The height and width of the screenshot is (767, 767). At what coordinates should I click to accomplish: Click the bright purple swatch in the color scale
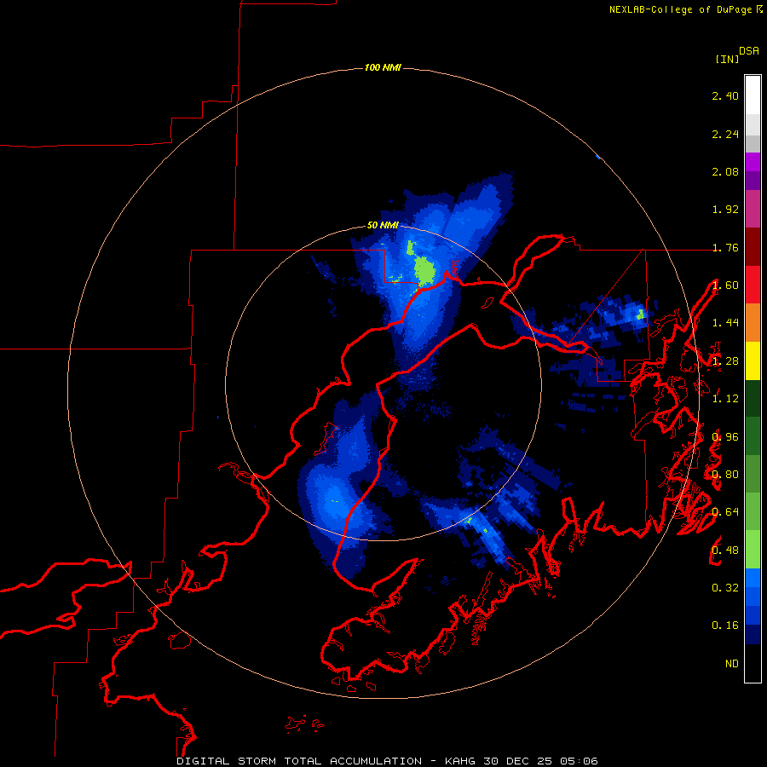coord(753,162)
